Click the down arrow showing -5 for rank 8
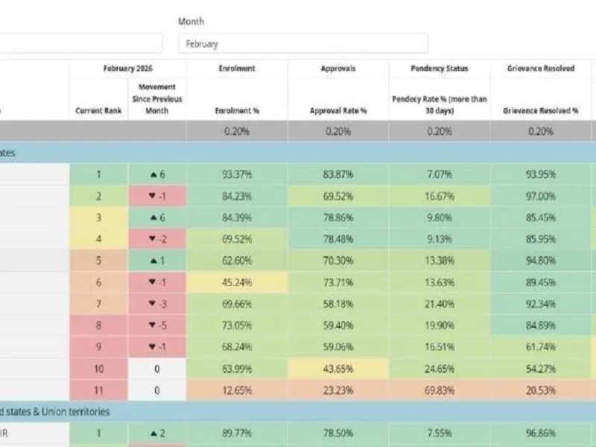The height and width of the screenshot is (447, 596). pos(153,325)
